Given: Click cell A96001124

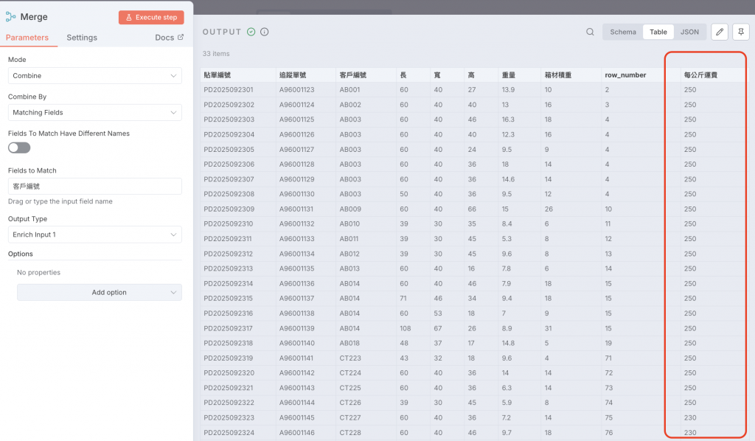Looking at the screenshot, I should 296,105.
